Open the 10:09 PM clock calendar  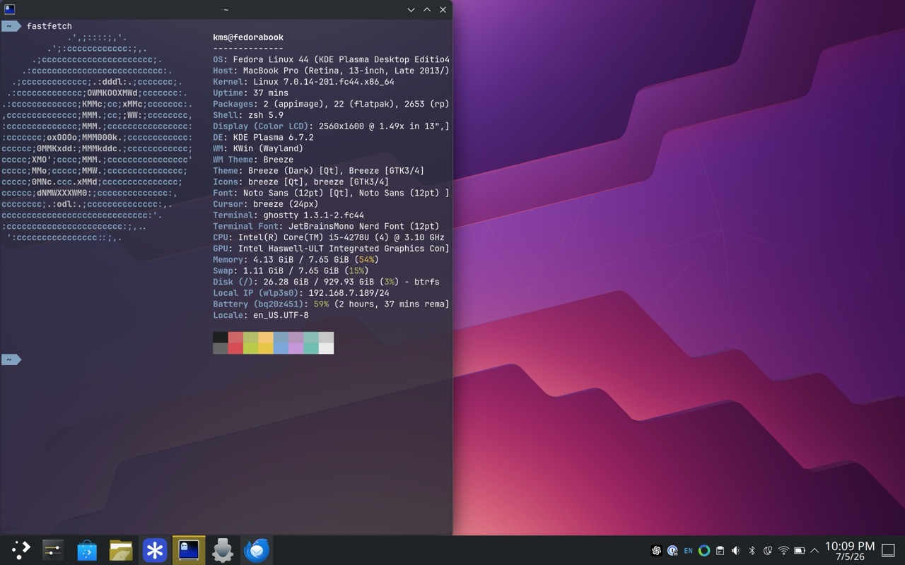pyautogui.click(x=850, y=551)
